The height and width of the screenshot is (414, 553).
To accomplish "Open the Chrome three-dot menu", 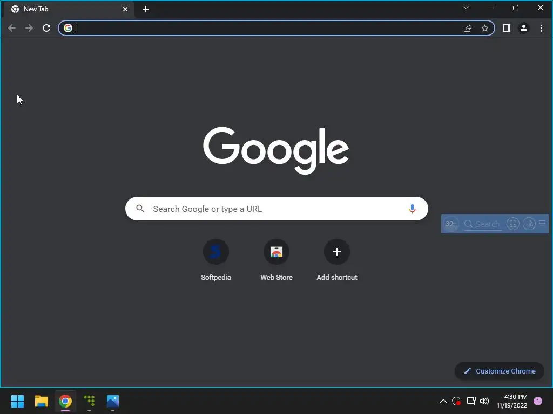I will point(541,28).
